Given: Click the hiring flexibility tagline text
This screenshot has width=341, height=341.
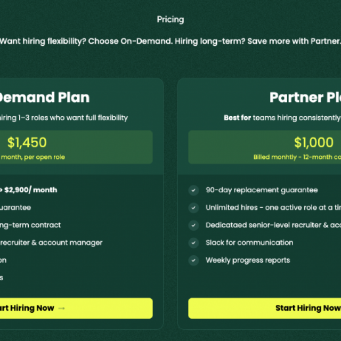Looking at the screenshot, I should tap(170, 41).
